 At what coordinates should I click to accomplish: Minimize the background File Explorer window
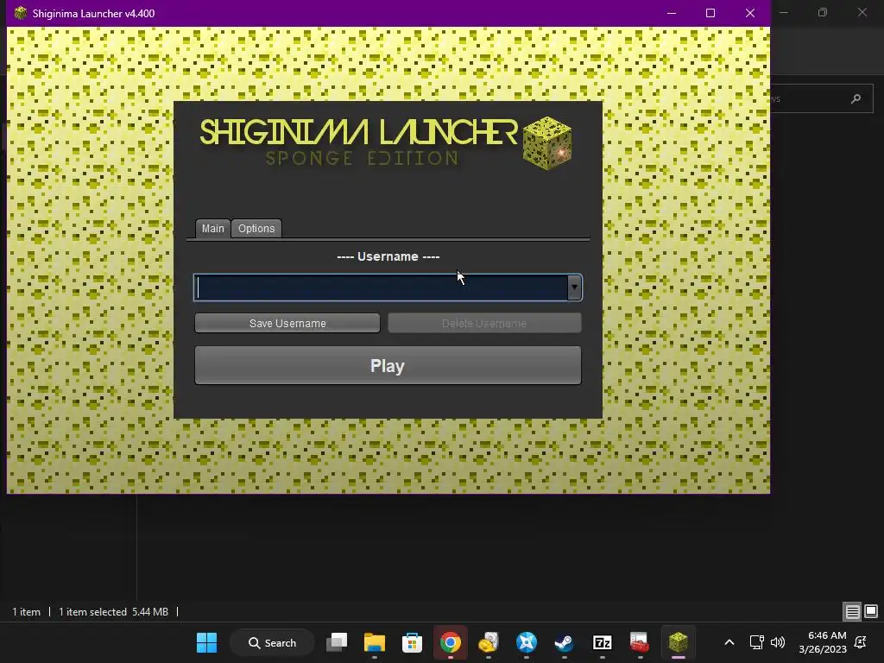[x=784, y=12]
